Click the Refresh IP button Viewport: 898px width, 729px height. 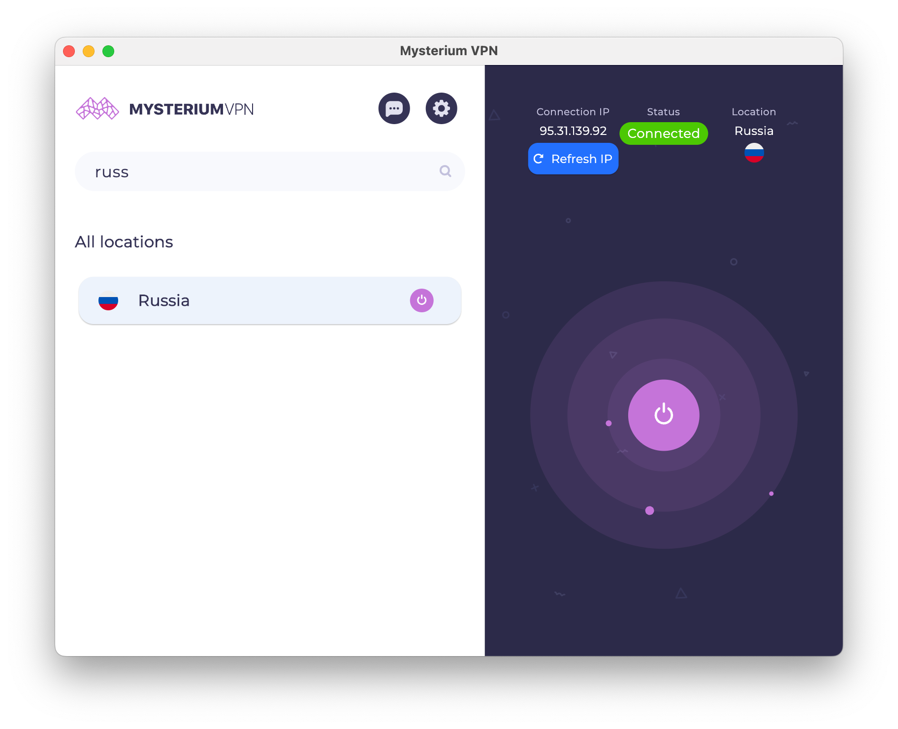(x=573, y=159)
